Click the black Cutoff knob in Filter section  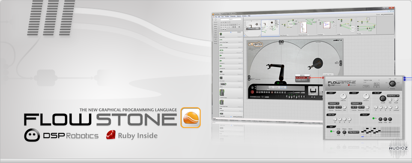(383, 98)
